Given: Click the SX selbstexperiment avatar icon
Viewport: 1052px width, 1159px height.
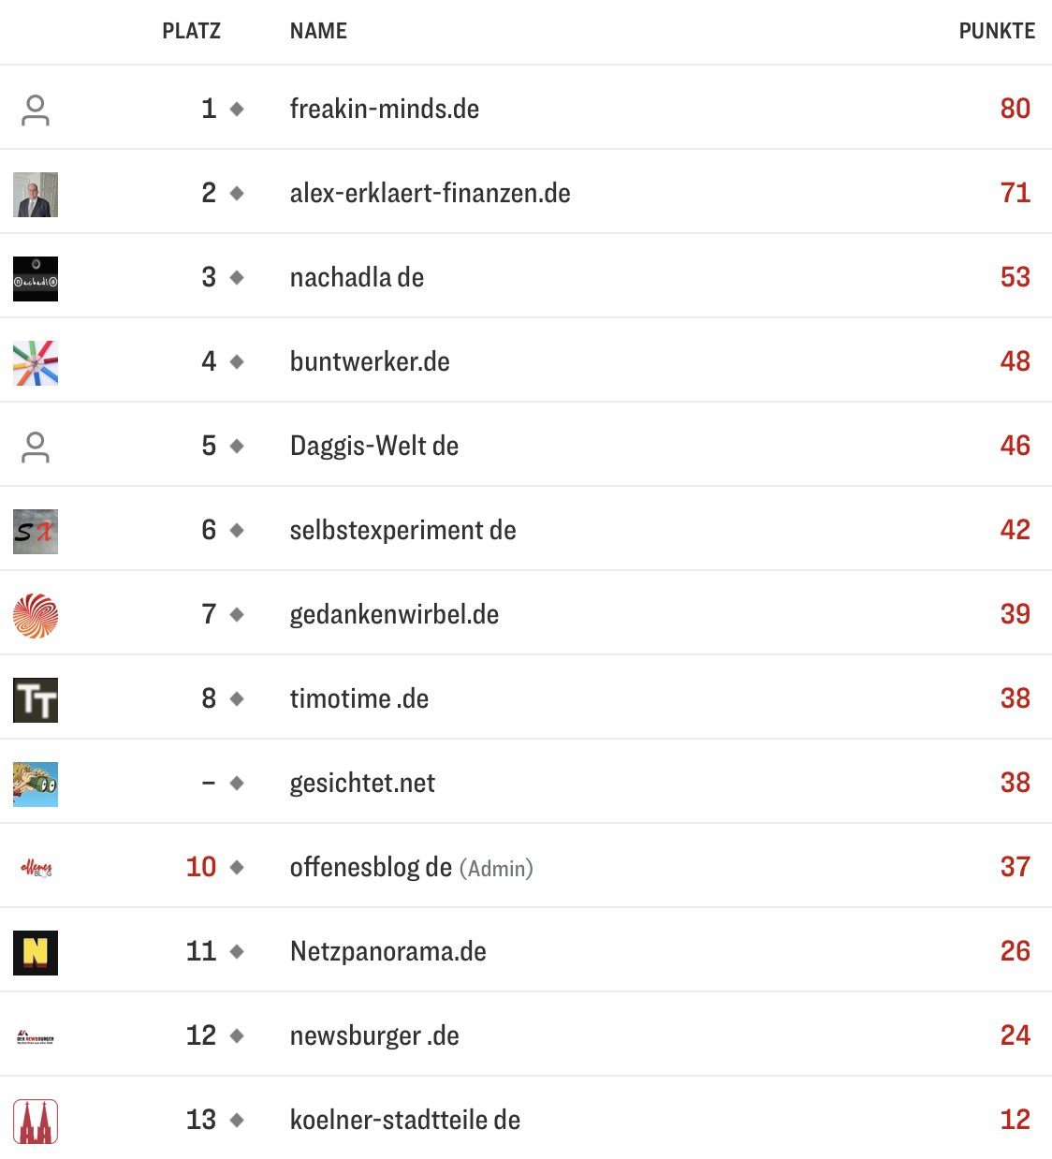Looking at the screenshot, I should click(36, 532).
